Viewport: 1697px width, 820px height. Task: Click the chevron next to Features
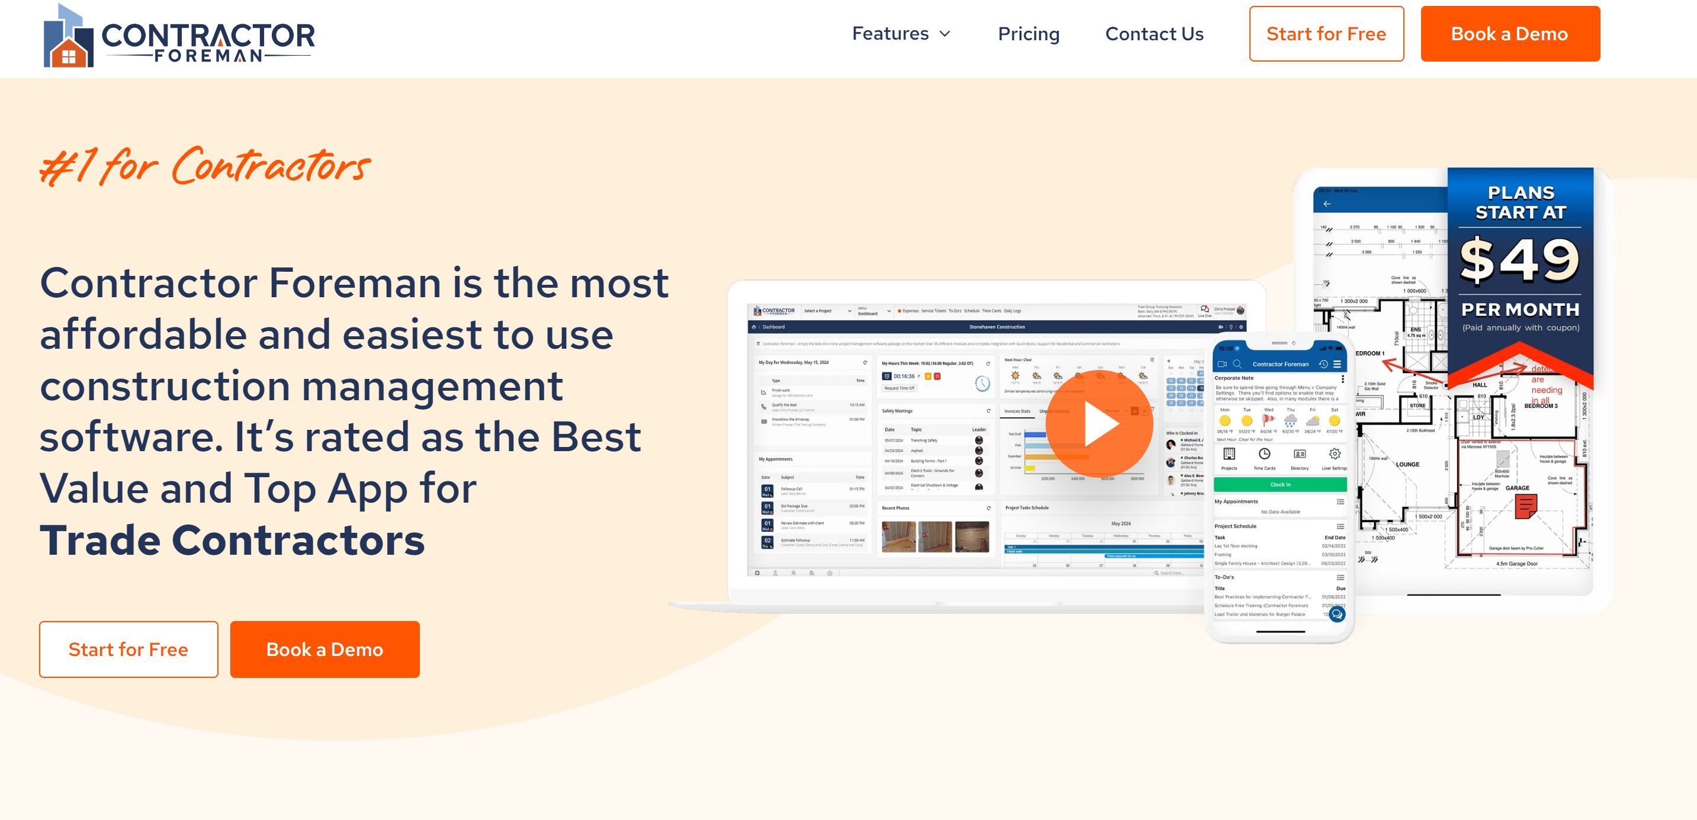(944, 34)
